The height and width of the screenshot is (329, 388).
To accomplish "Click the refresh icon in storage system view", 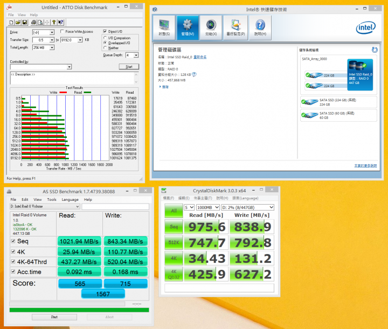I will 375,50.
